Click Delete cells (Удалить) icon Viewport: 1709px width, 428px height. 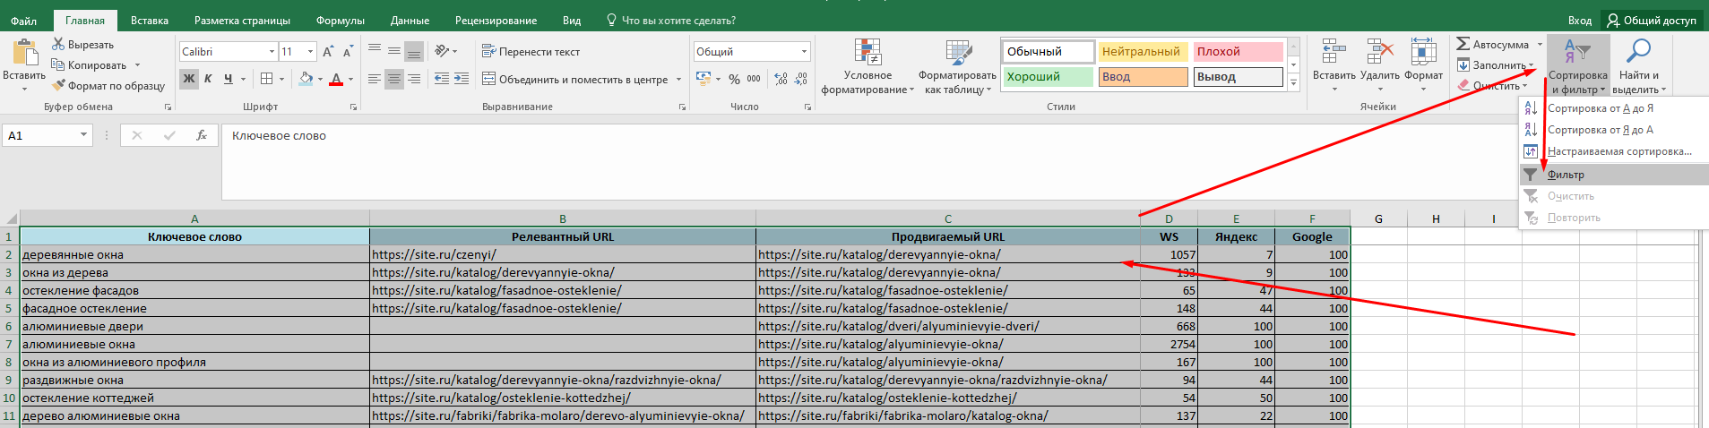pyautogui.click(x=1380, y=52)
